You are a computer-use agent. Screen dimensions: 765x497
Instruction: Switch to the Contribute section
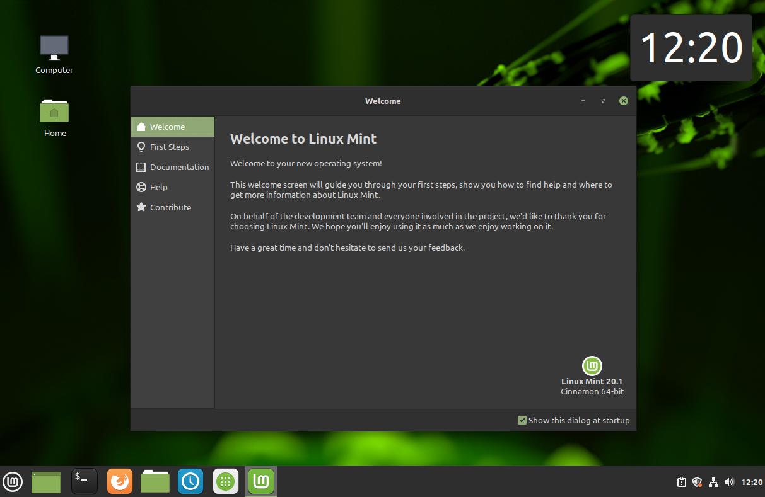(173, 207)
